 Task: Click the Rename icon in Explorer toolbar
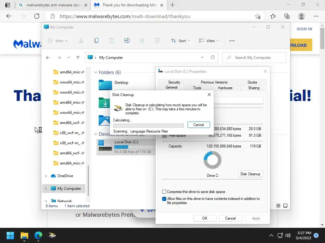click(127, 40)
